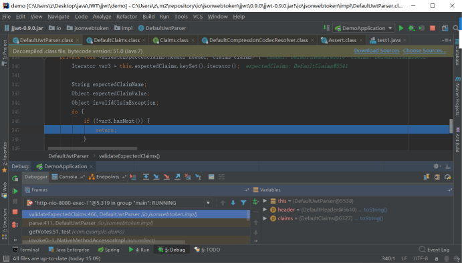This screenshot has width=462, height=263.
Task: Click the Choose Sources link
Action: (x=425, y=51)
